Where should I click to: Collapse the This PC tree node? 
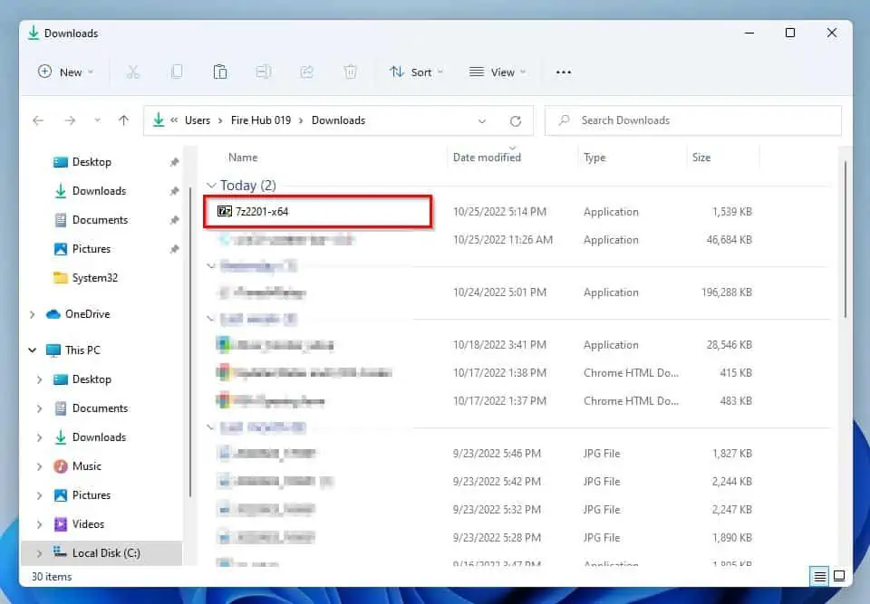point(33,350)
